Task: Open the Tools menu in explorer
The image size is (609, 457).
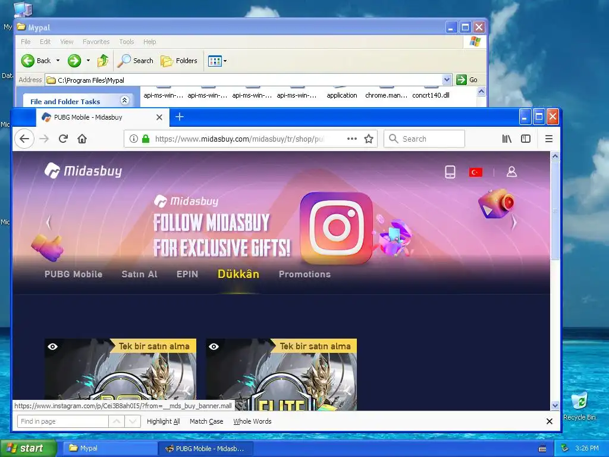Action: tap(127, 42)
